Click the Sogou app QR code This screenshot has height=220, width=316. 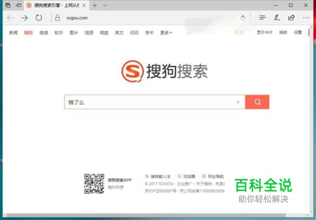[x=94, y=184]
